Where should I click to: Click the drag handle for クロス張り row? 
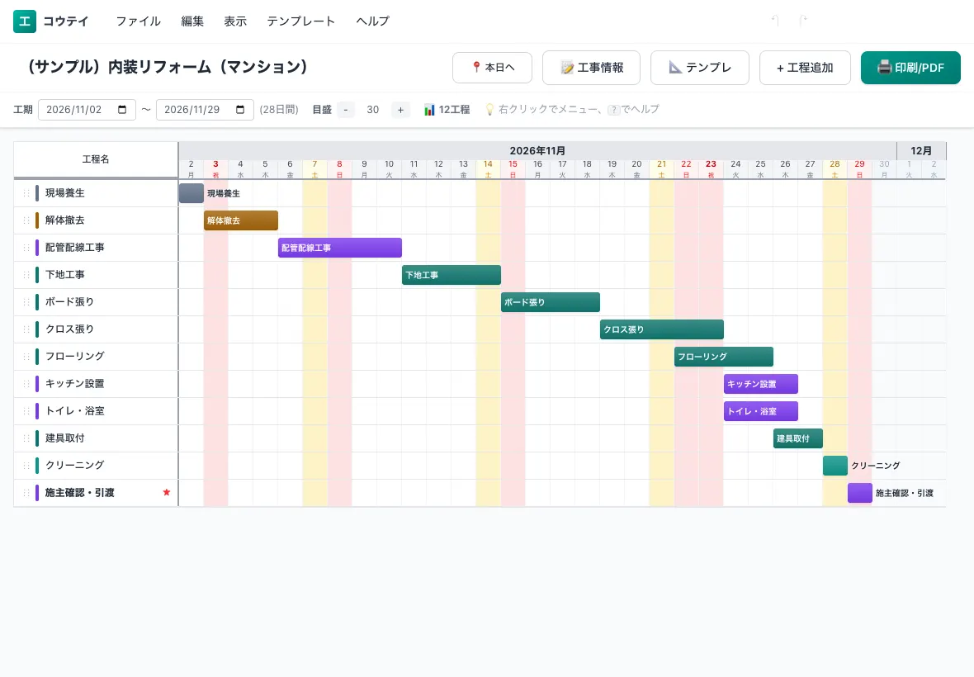pos(26,329)
